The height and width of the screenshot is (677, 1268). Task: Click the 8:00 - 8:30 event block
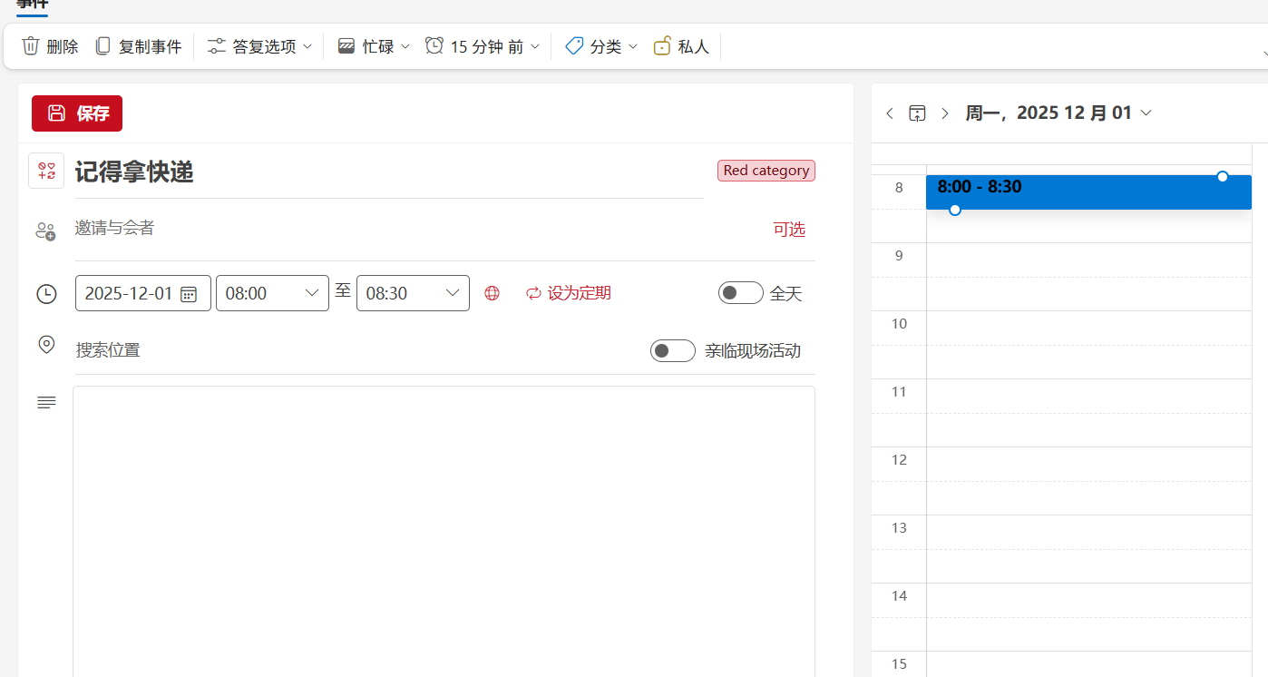pyautogui.click(x=1088, y=192)
